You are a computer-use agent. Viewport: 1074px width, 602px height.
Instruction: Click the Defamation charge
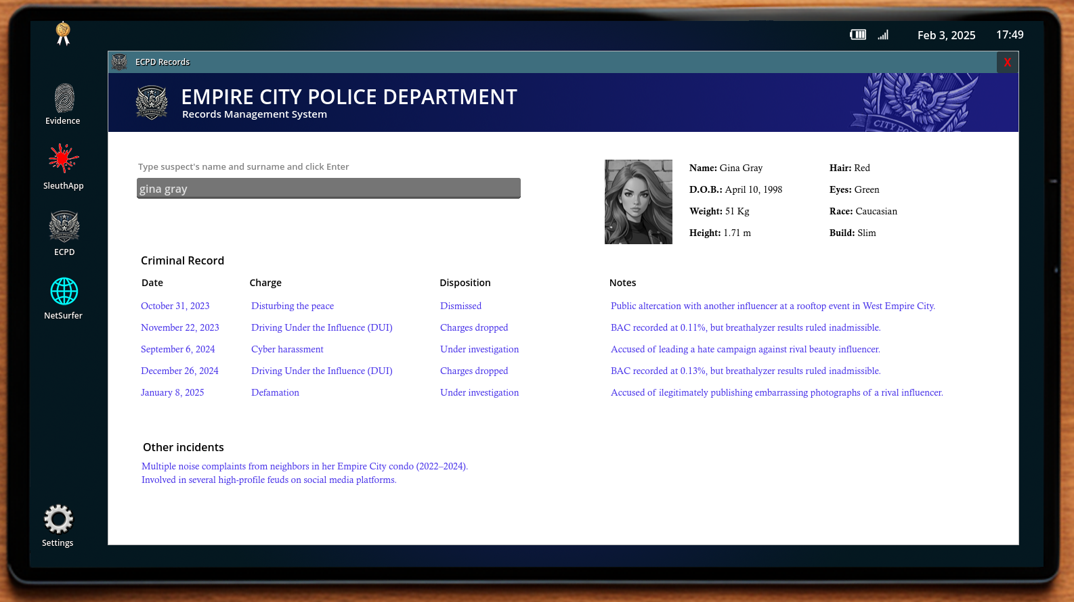[276, 392]
